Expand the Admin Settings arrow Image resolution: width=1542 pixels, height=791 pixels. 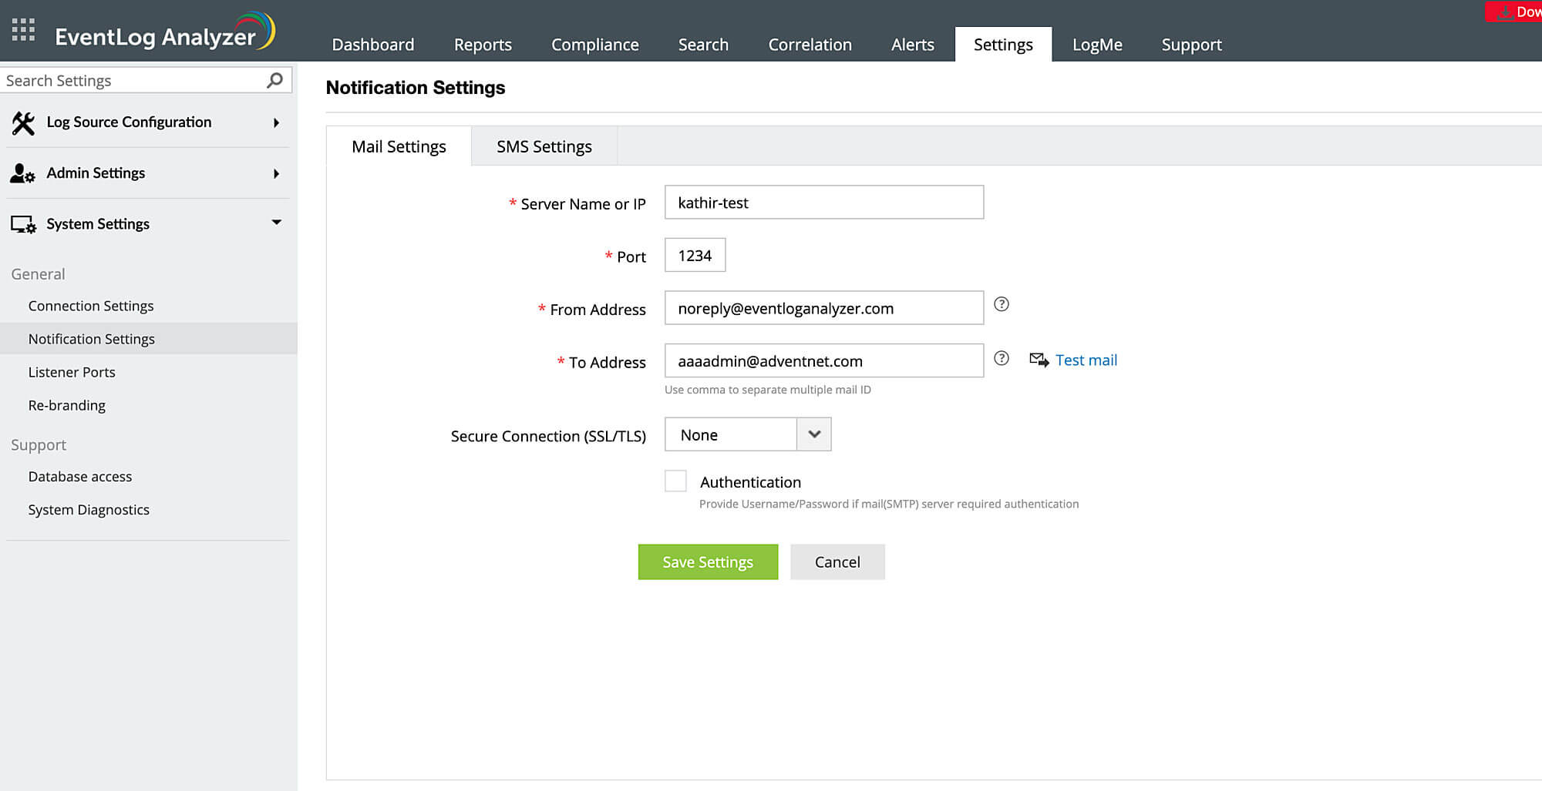point(276,173)
